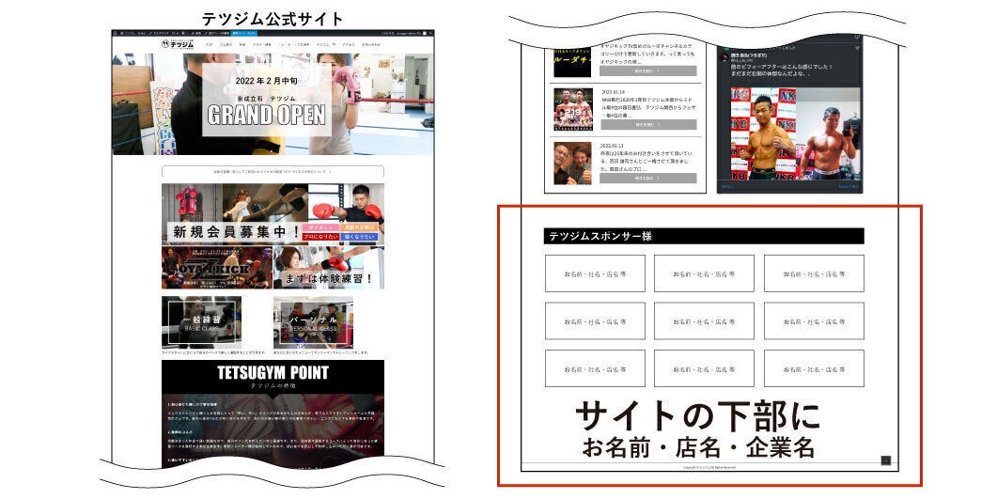Open the TOP item in the navigation menu
The width and height of the screenshot is (997, 499).
point(209,45)
